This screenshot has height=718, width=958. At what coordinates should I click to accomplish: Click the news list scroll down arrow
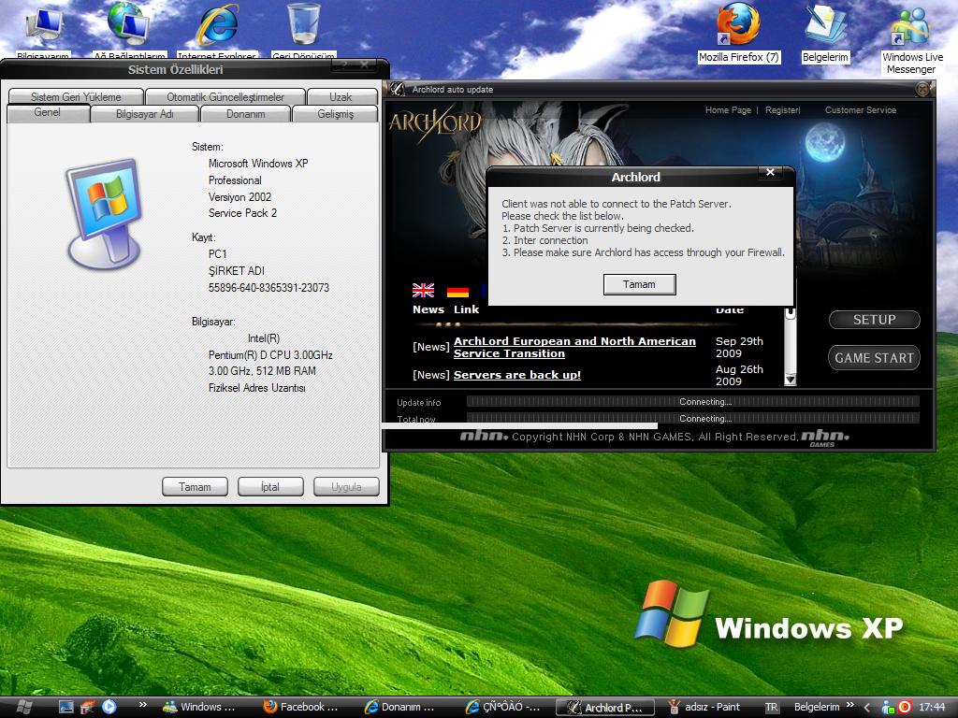tap(790, 380)
